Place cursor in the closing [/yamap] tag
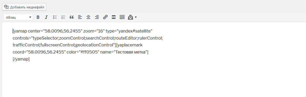Screen dimensions: 306x97 (x=21, y=59)
